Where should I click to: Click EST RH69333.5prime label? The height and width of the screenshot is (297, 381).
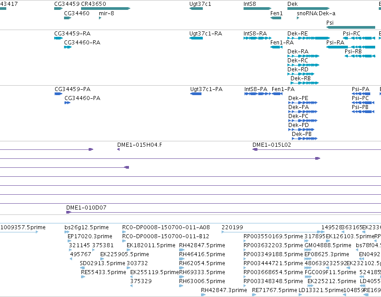coord(202,272)
